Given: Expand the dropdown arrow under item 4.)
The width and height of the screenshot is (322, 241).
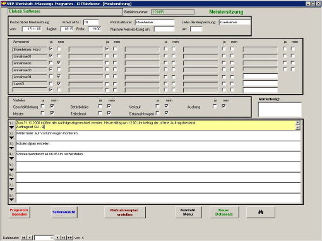Looking at the screenshot, I should (11, 158).
